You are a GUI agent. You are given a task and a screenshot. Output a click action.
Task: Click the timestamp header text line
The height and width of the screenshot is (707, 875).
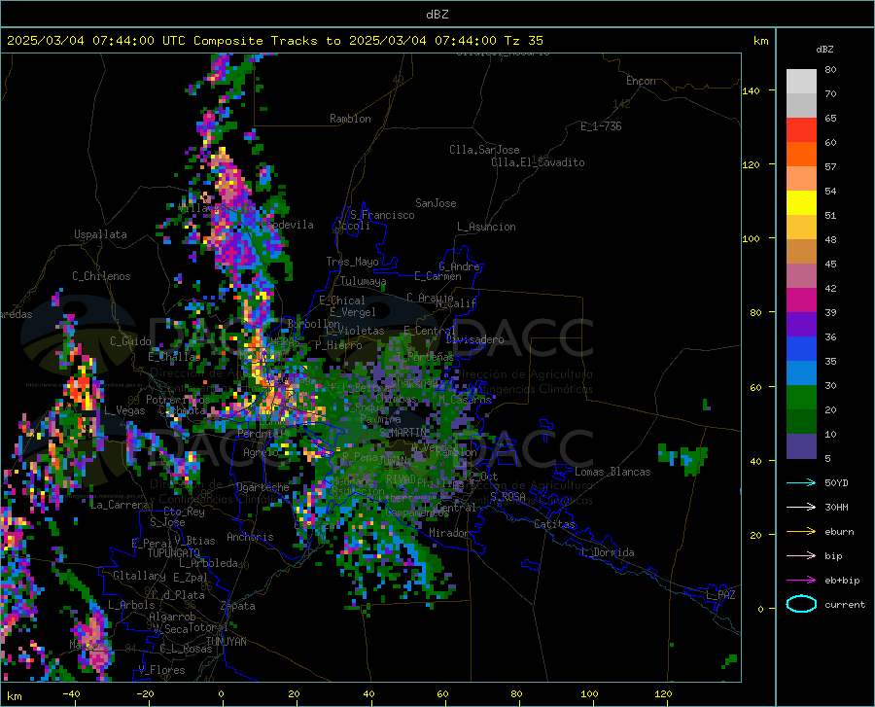point(274,41)
